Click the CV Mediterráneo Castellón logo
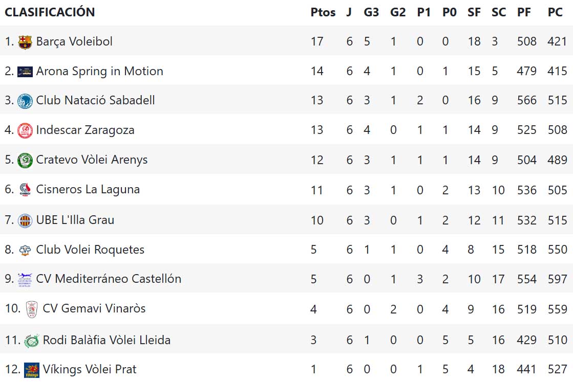 tap(25, 279)
